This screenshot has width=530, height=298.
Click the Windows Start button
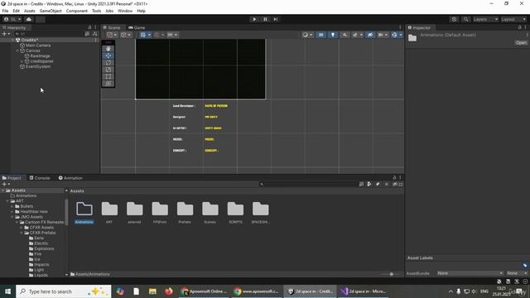point(7,291)
